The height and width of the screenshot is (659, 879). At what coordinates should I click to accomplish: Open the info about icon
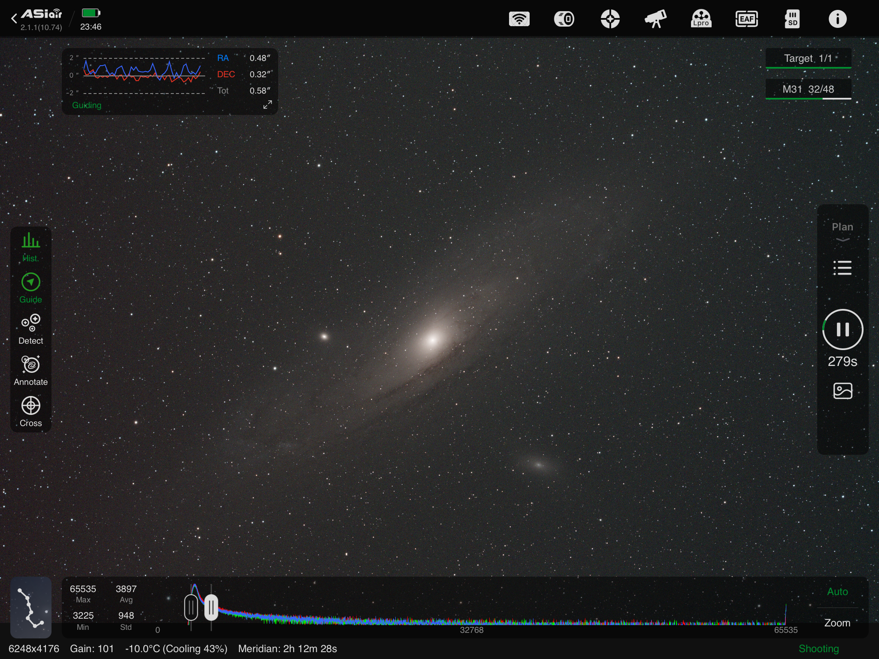coord(837,19)
